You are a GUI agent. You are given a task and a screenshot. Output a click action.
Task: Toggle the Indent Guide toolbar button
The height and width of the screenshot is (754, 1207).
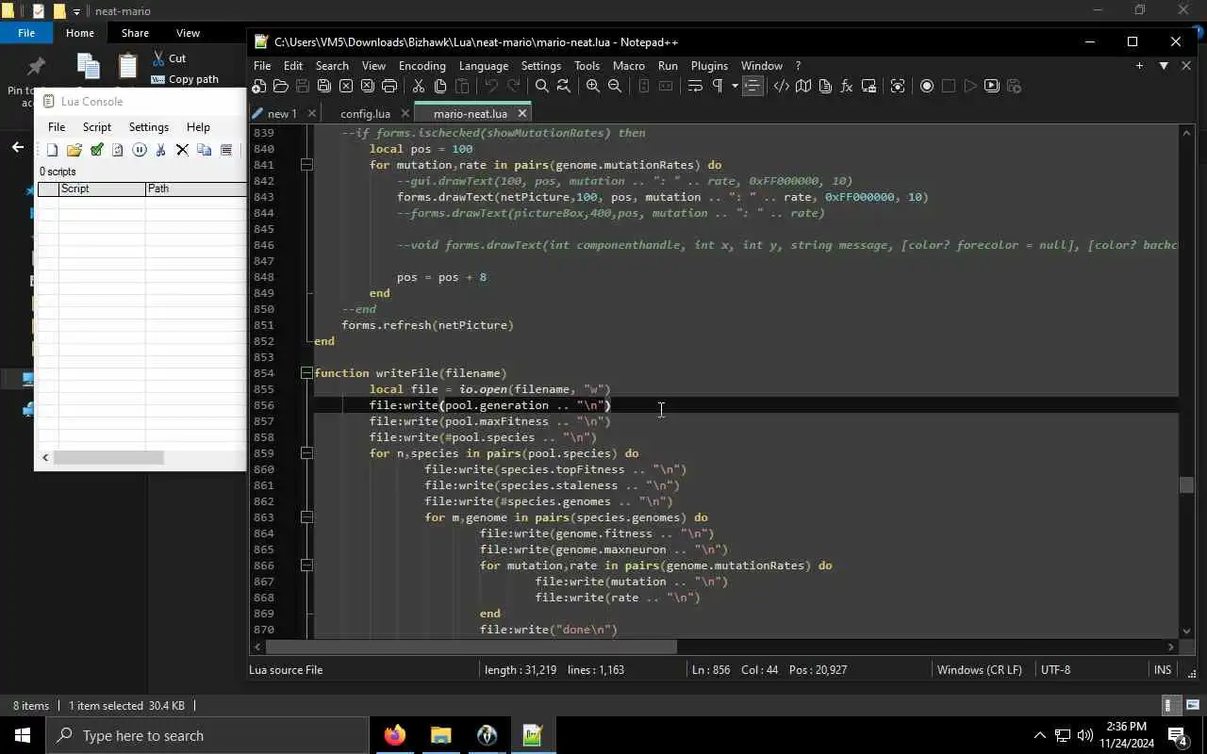pos(752,86)
